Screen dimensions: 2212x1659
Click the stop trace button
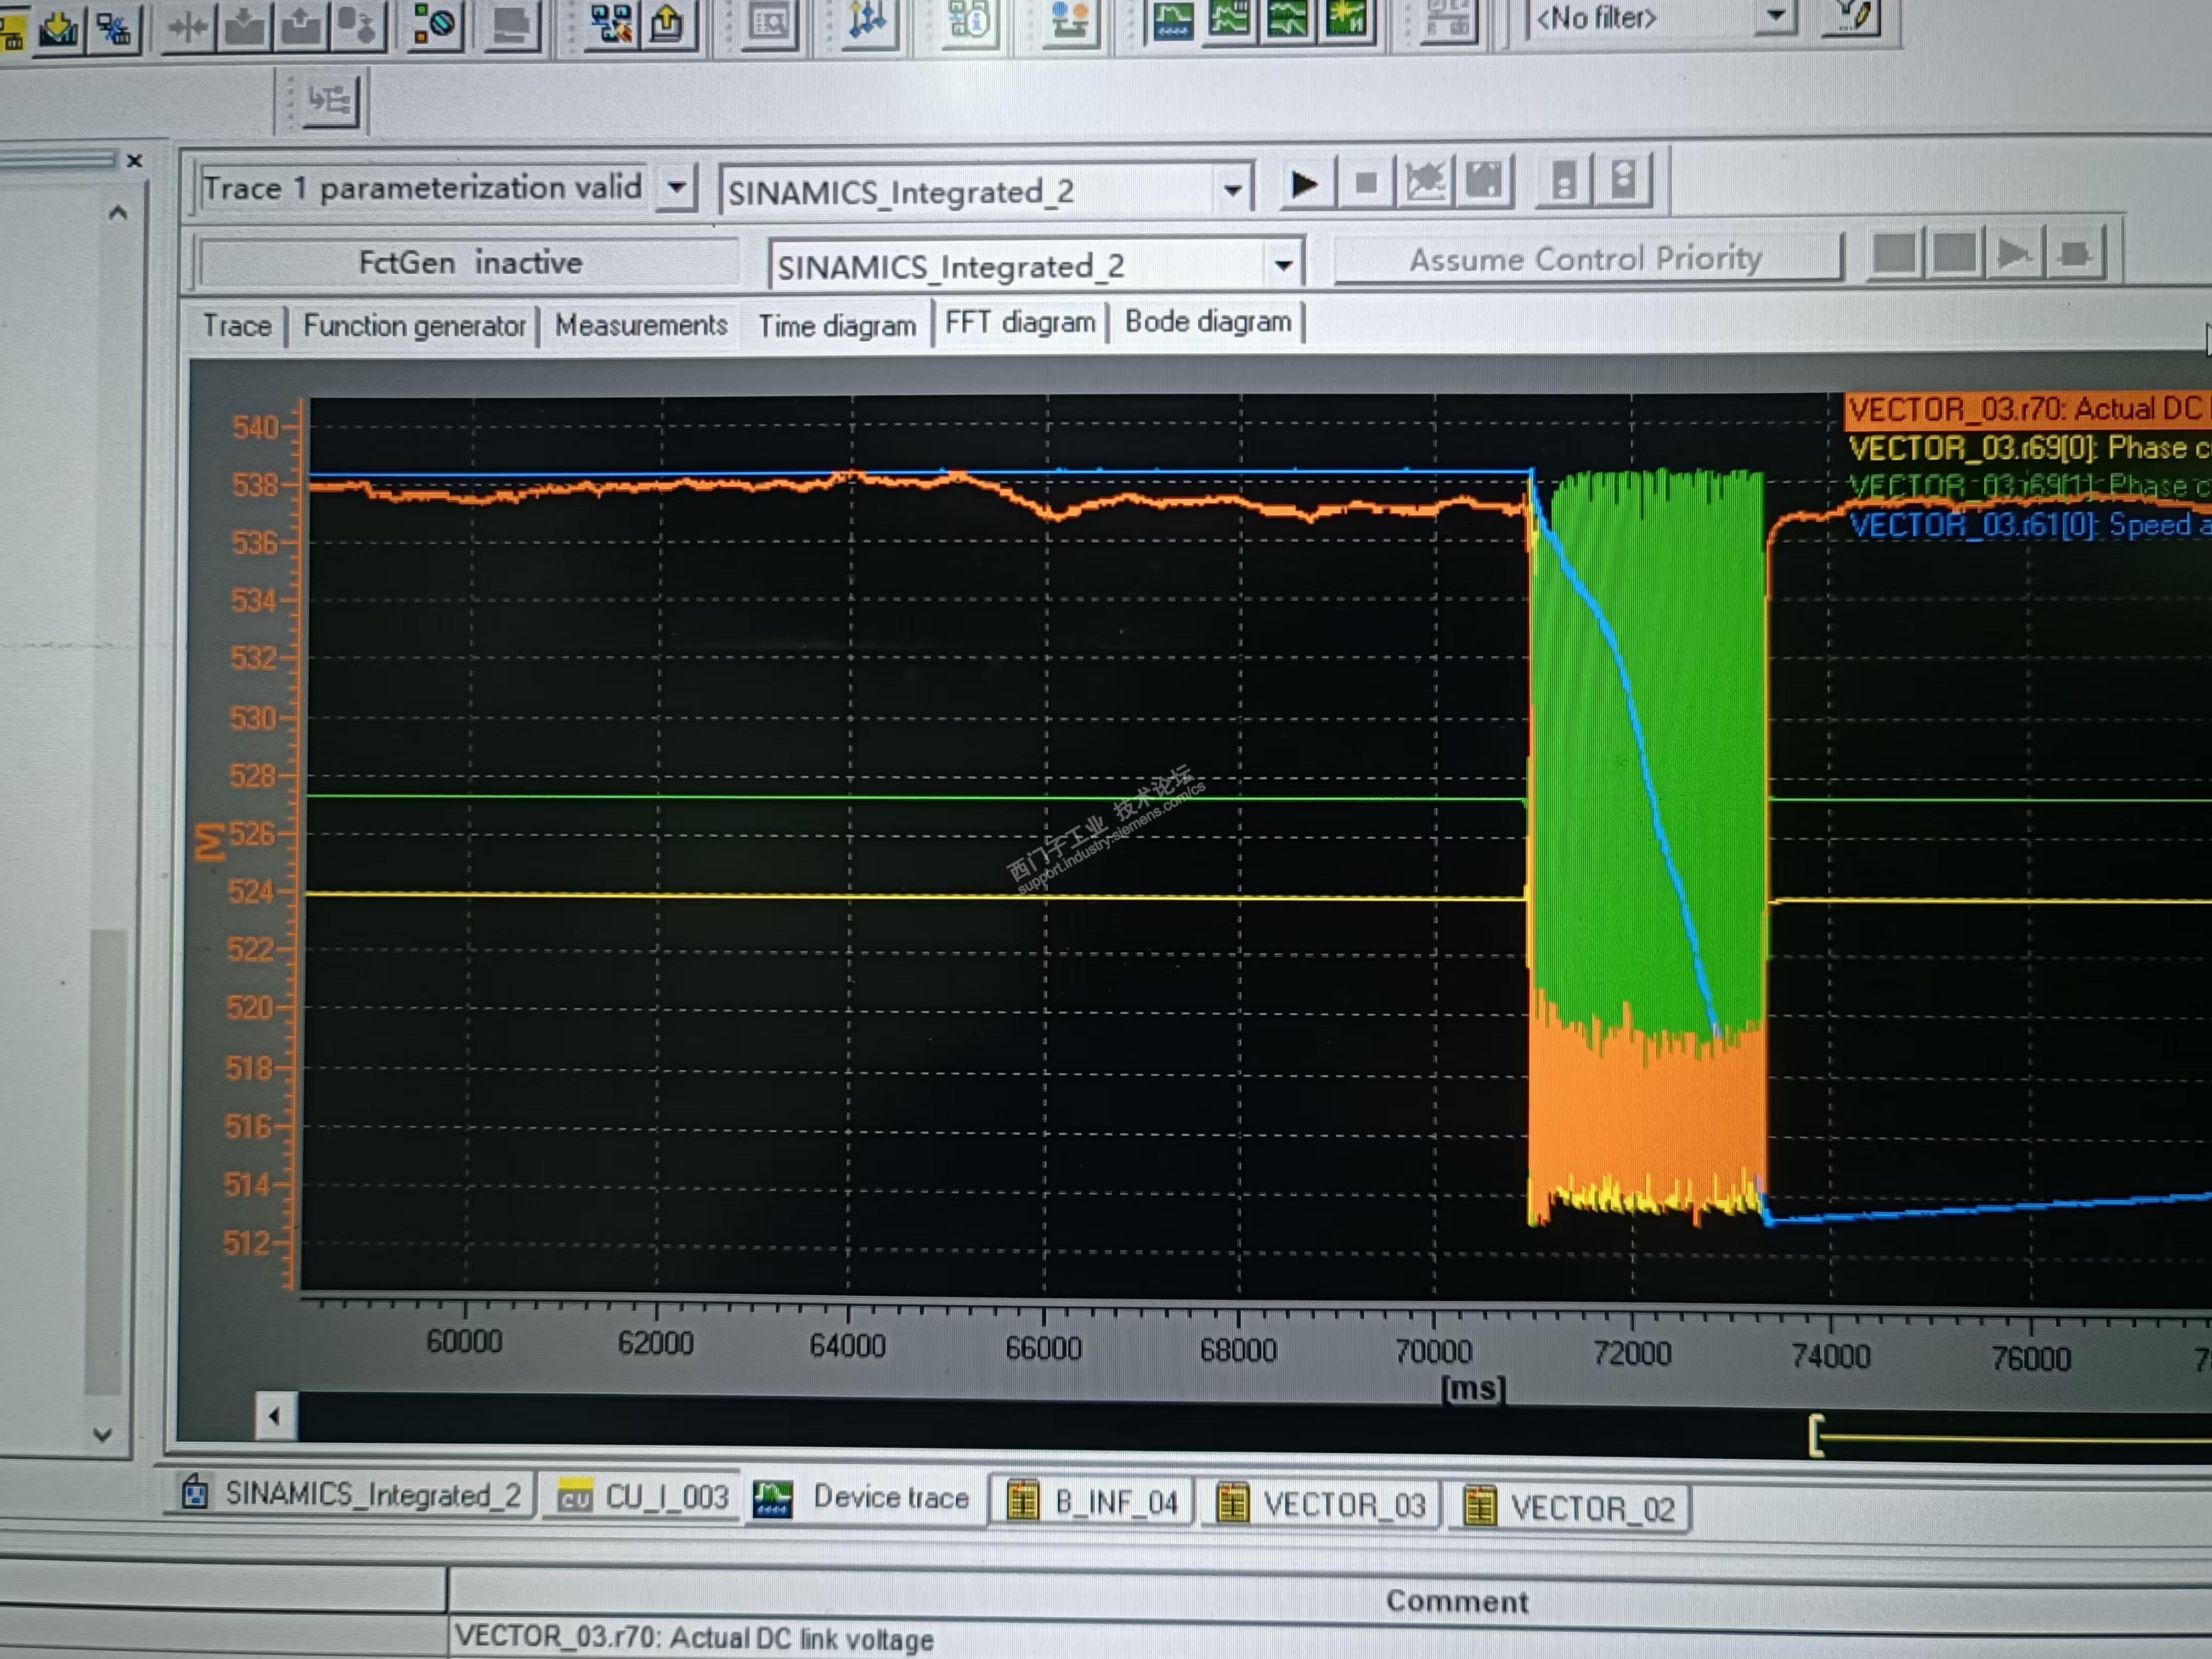(x=1365, y=184)
